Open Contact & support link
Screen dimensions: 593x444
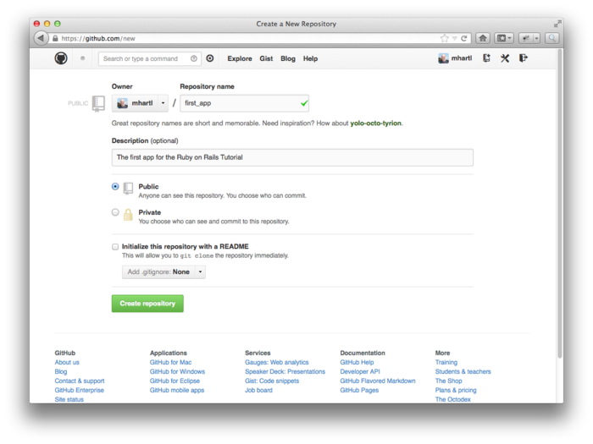tap(80, 381)
